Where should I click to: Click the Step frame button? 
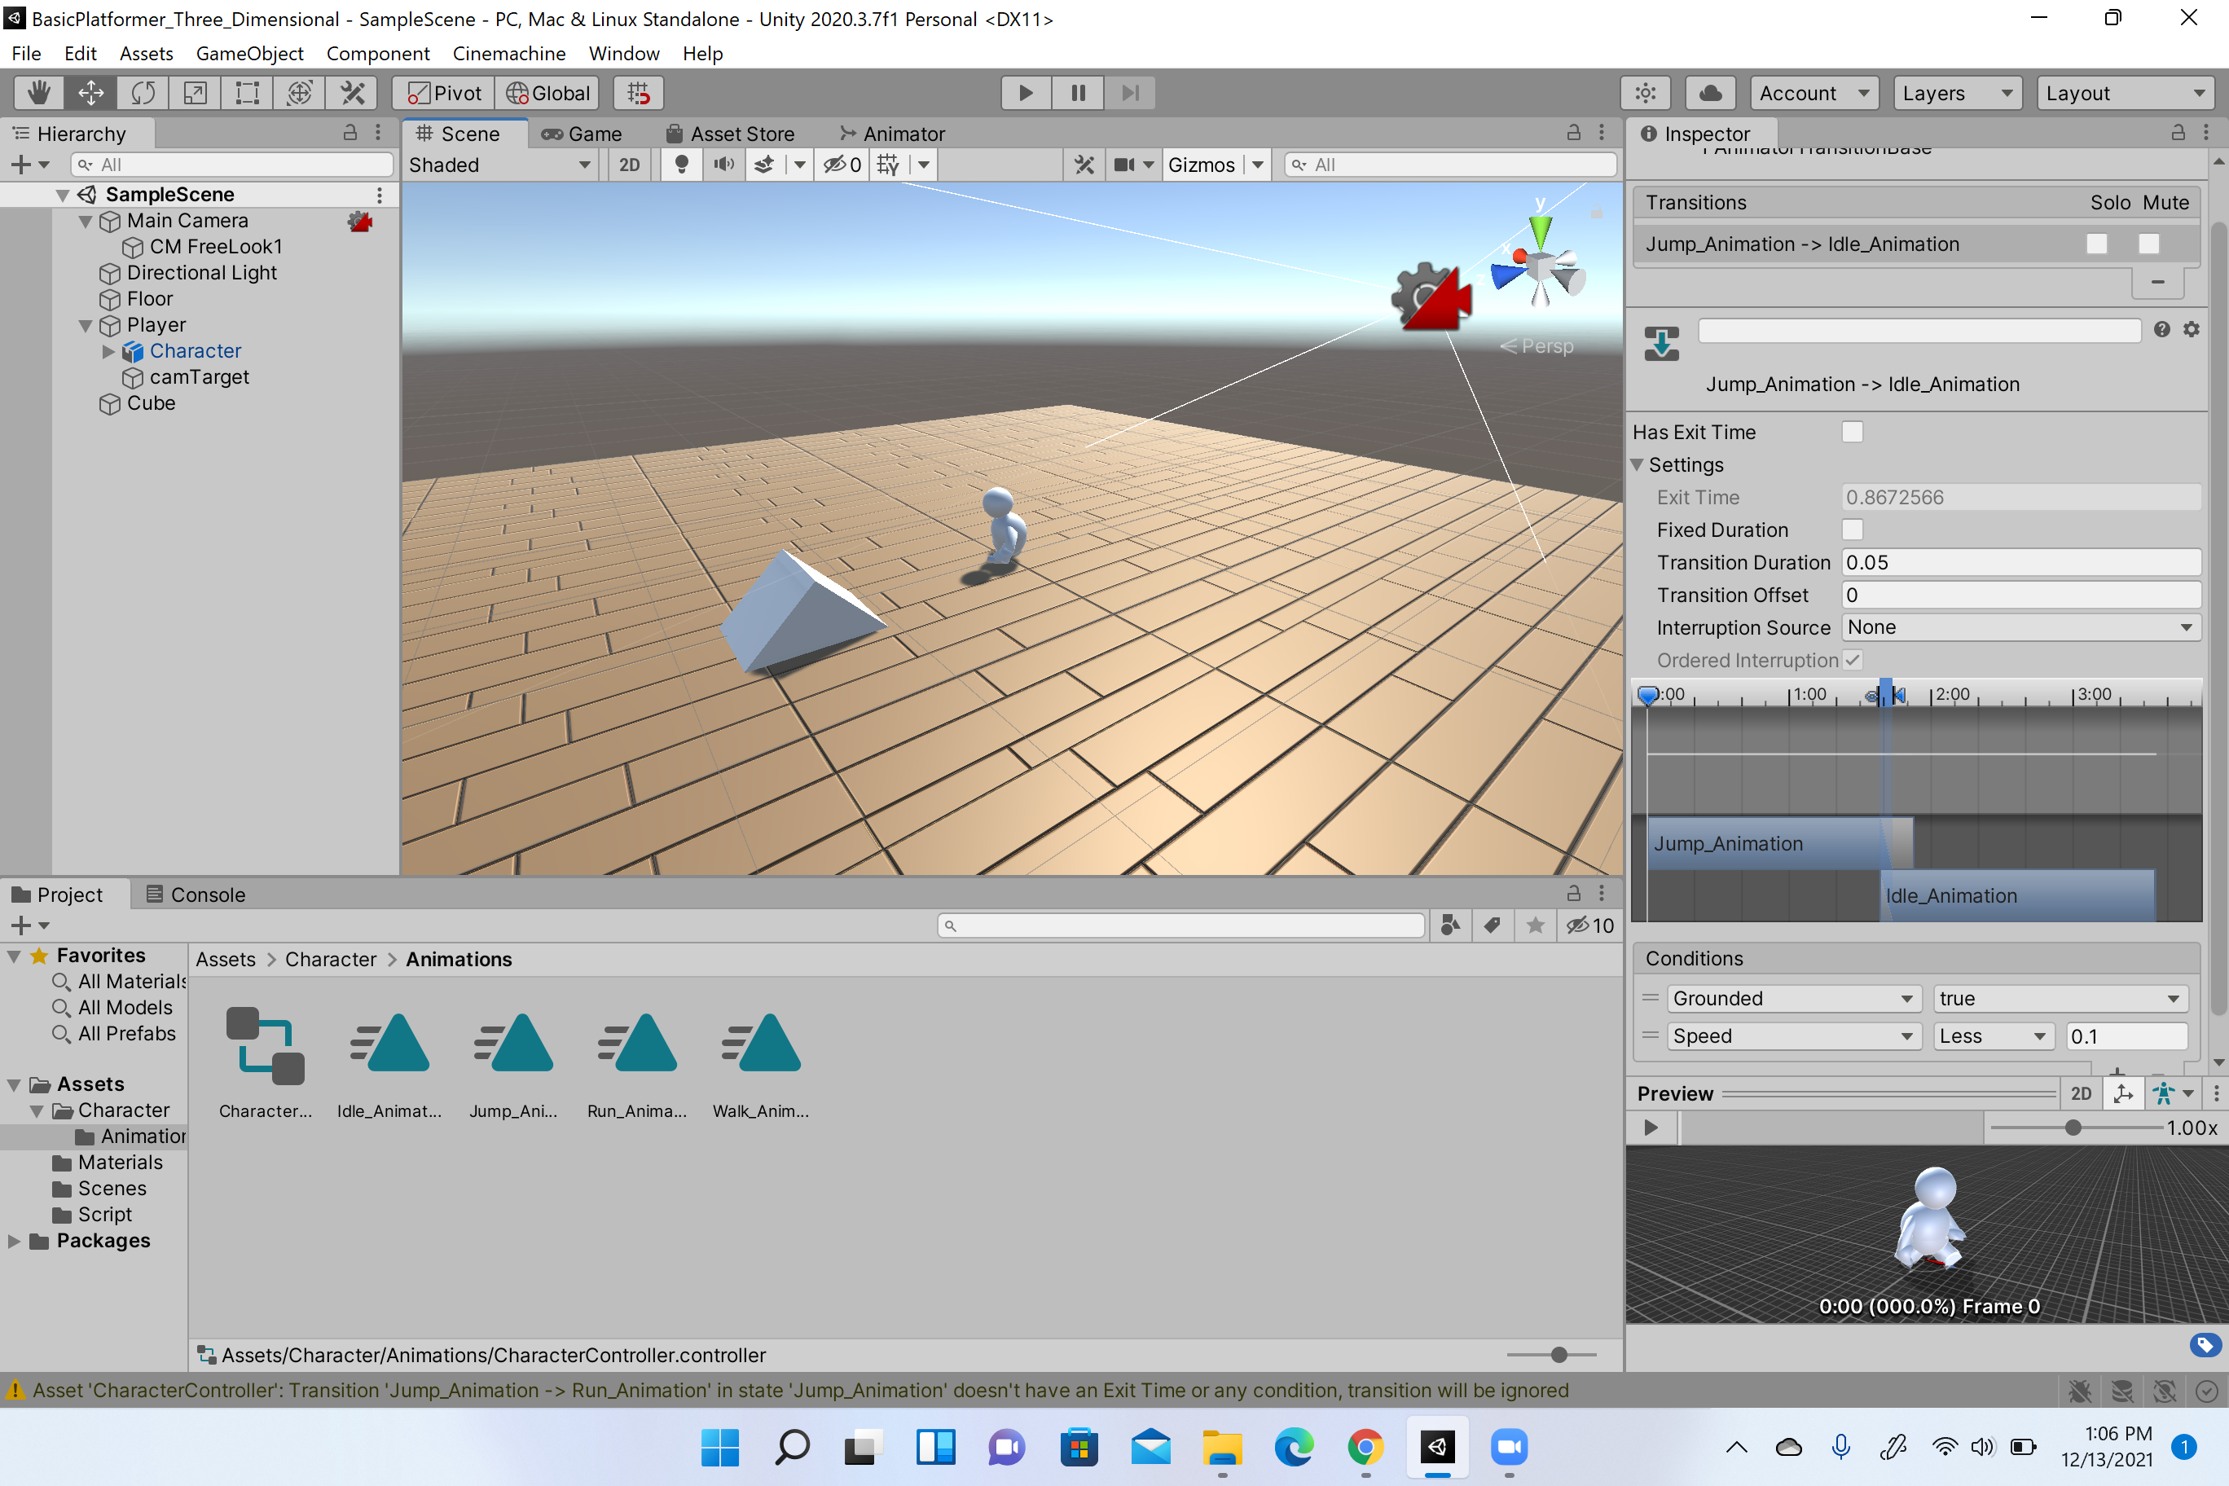pos(1130,93)
